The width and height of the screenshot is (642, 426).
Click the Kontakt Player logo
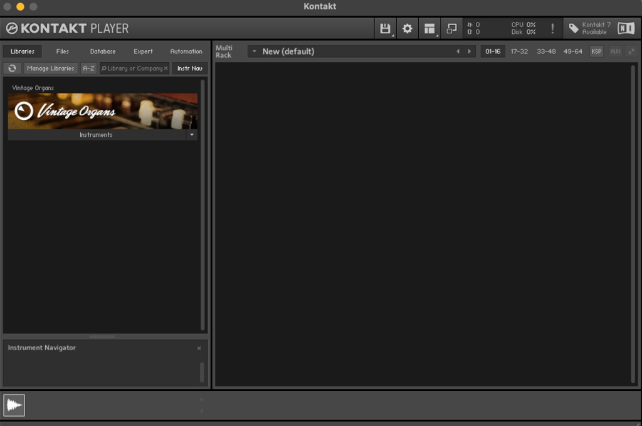tap(67, 28)
